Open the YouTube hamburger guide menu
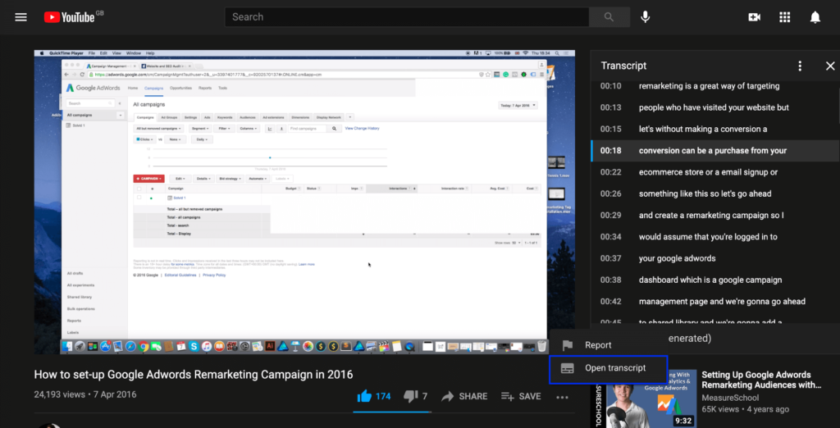The width and height of the screenshot is (840, 428). [21, 17]
